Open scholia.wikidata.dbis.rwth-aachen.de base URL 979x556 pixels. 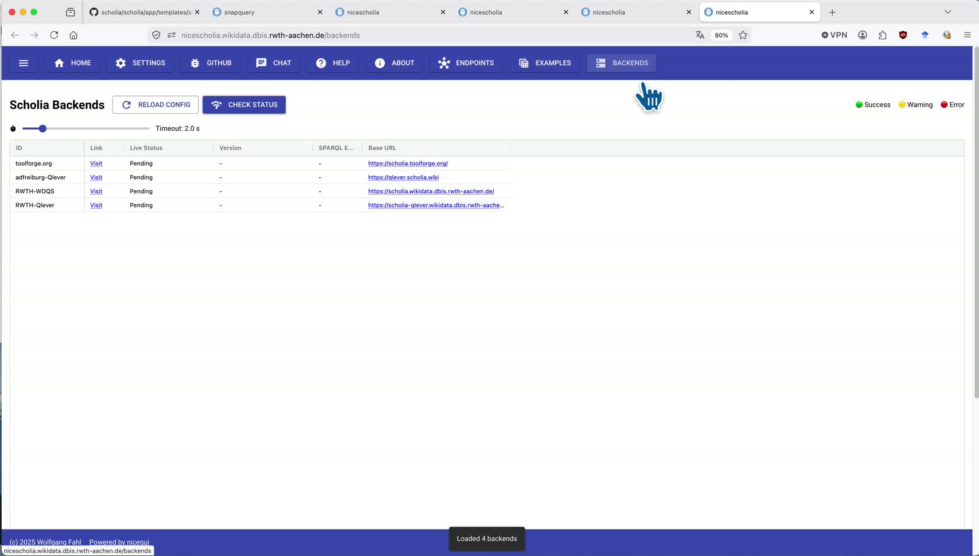coord(431,191)
